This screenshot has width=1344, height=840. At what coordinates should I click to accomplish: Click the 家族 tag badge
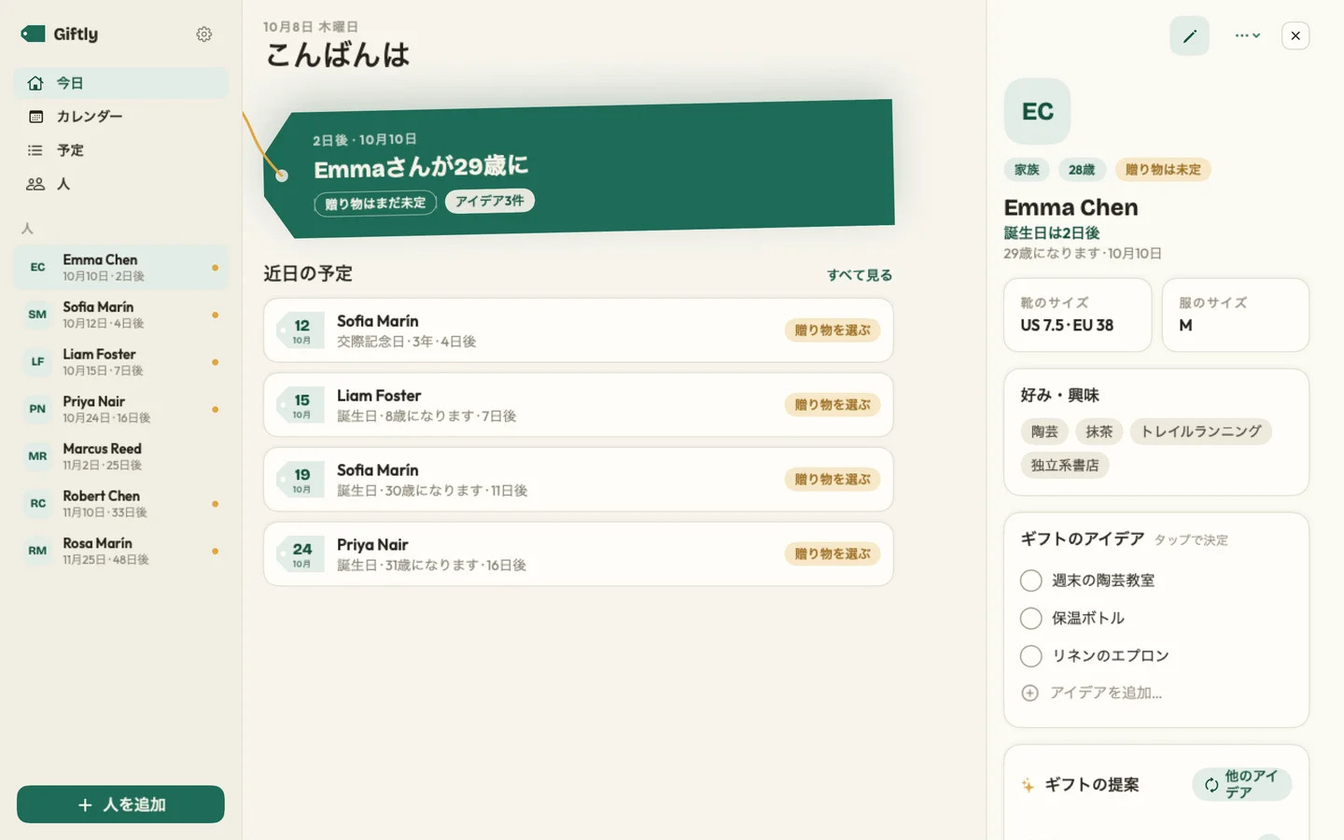(x=1027, y=170)
